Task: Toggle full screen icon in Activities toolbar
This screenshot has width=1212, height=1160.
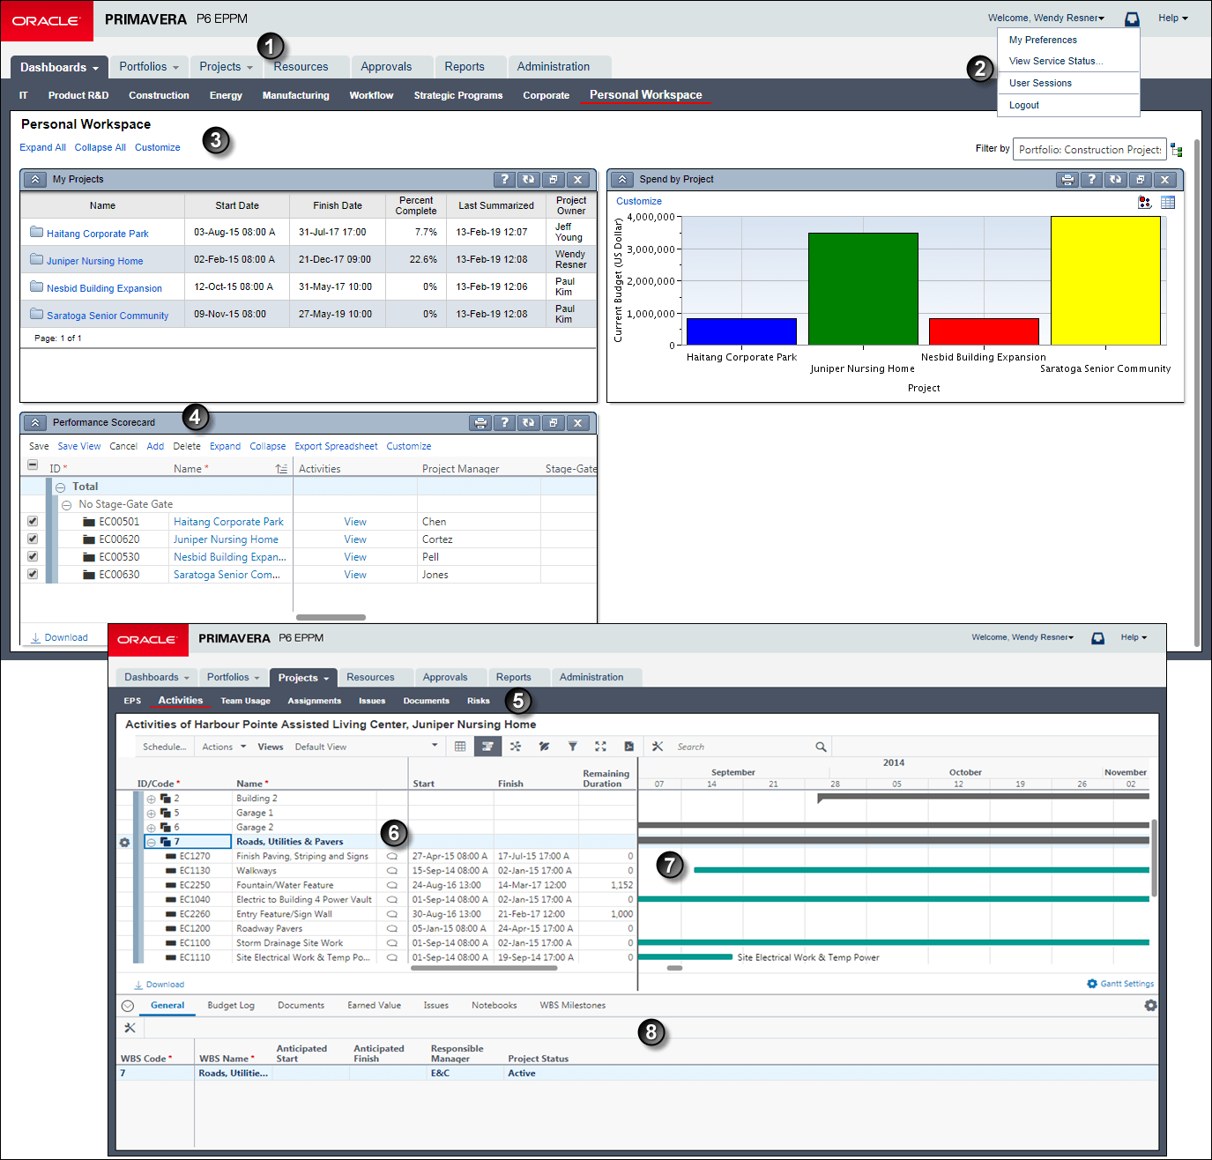Action: pyautogui.click(x=600, y=747)
